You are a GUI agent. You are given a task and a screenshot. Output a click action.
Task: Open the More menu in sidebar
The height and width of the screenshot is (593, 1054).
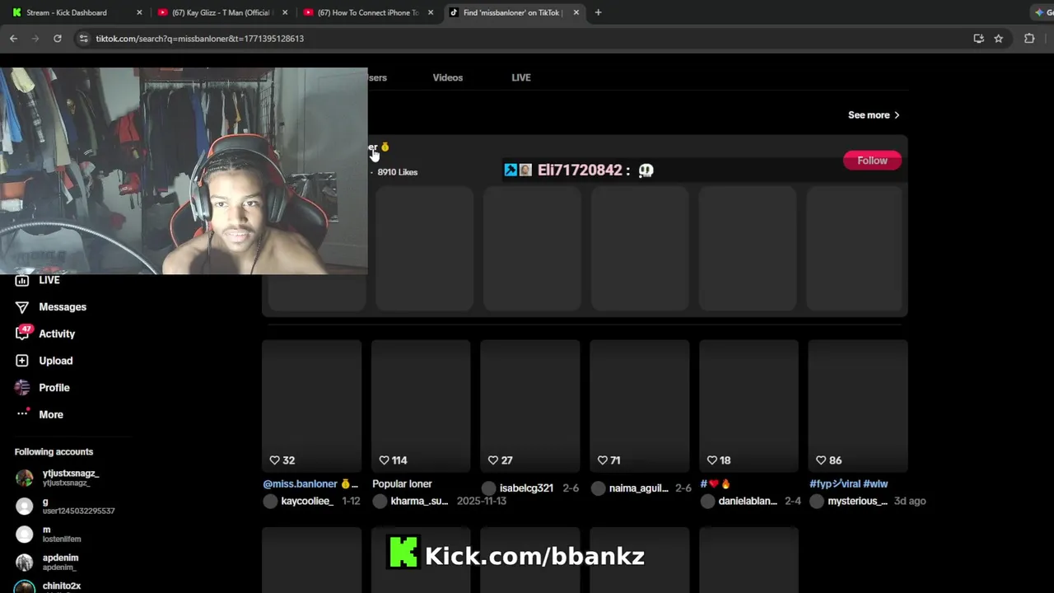point(40,414)
